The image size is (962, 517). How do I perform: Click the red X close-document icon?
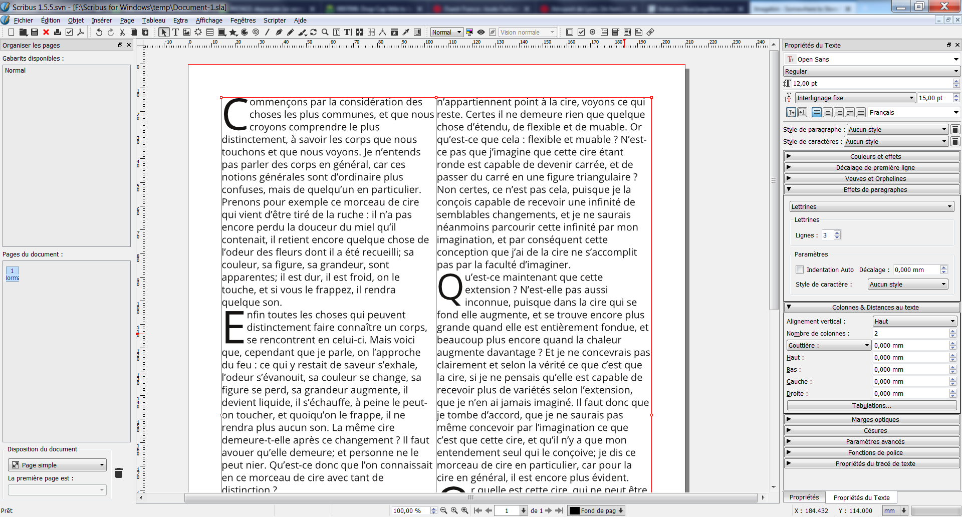coord(46,32)
